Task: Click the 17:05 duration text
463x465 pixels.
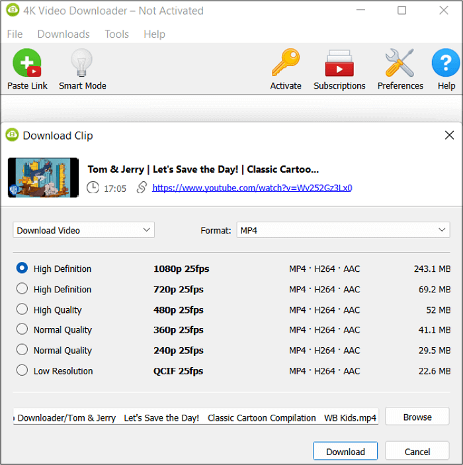Action: [115, 189]
